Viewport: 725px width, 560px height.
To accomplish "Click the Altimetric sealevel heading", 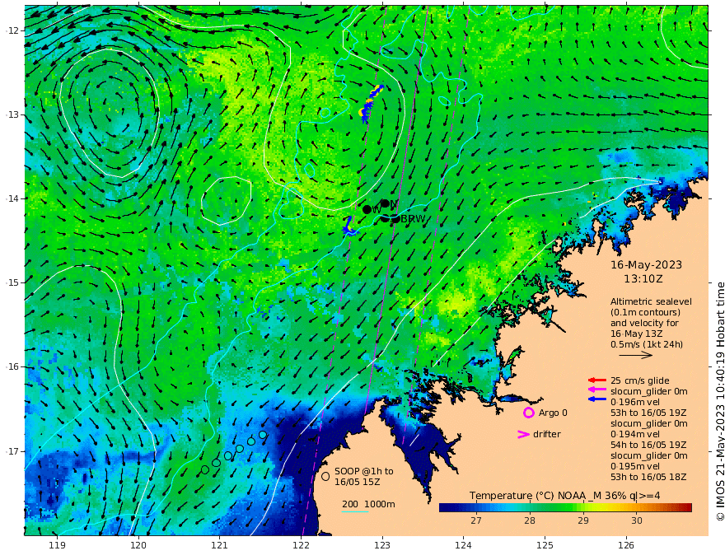I will click(651, 301).
